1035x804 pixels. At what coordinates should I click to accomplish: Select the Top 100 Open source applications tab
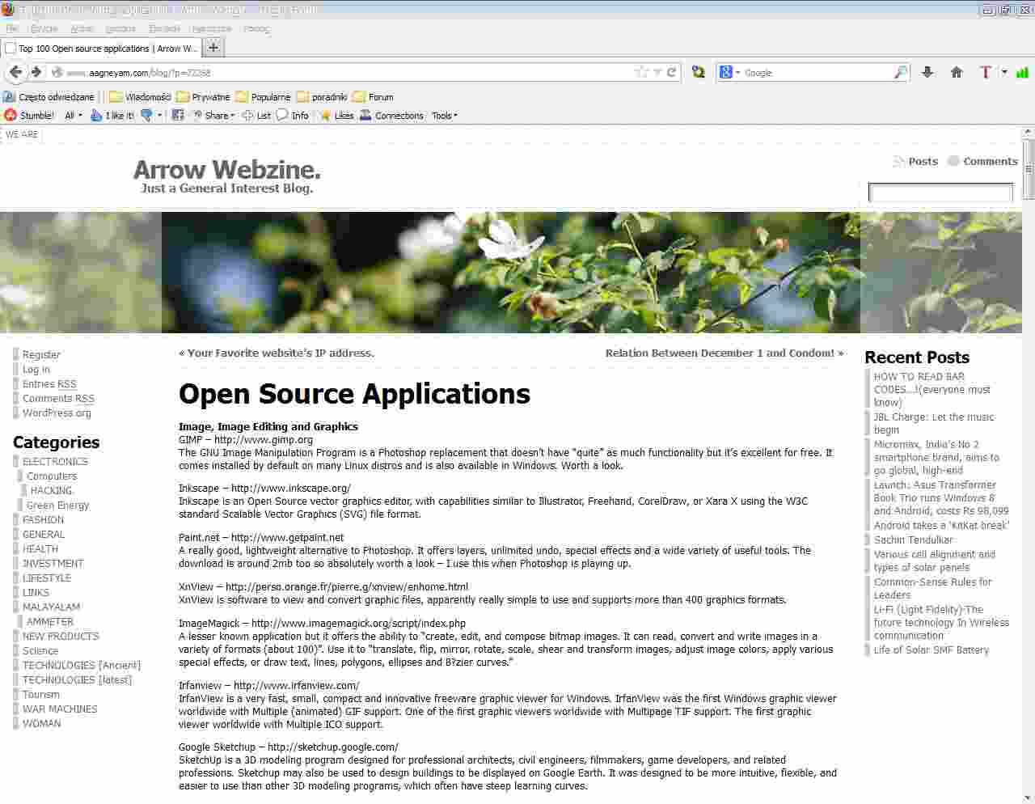[101, 49]
